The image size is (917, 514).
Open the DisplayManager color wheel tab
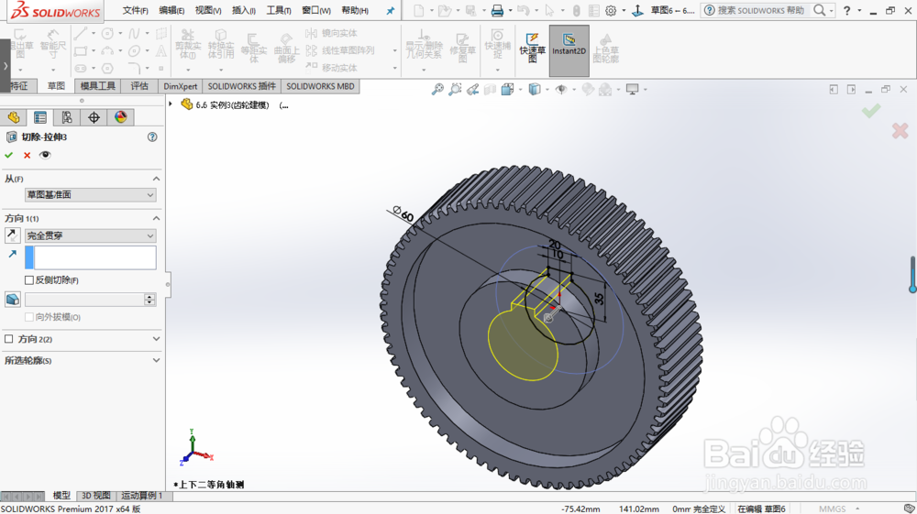coord(120,117)
